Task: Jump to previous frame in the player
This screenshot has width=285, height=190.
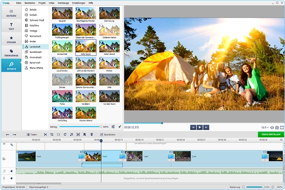Action: [193, 128]
